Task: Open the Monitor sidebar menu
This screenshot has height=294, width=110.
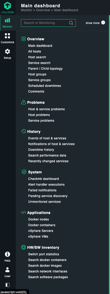Action: point(8,23)
